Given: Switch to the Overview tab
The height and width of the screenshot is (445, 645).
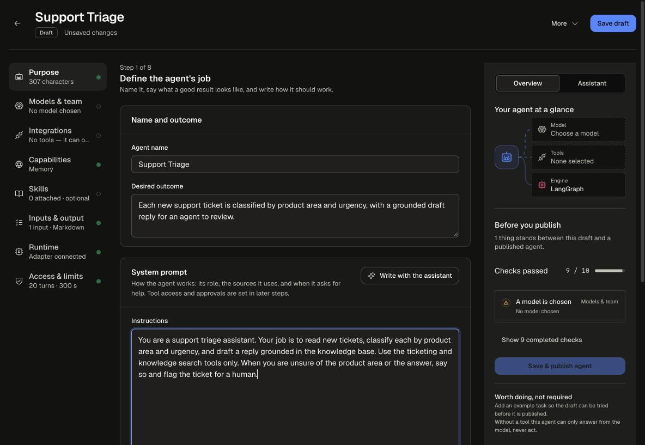Looking at the screenshot, I should 528,83.
